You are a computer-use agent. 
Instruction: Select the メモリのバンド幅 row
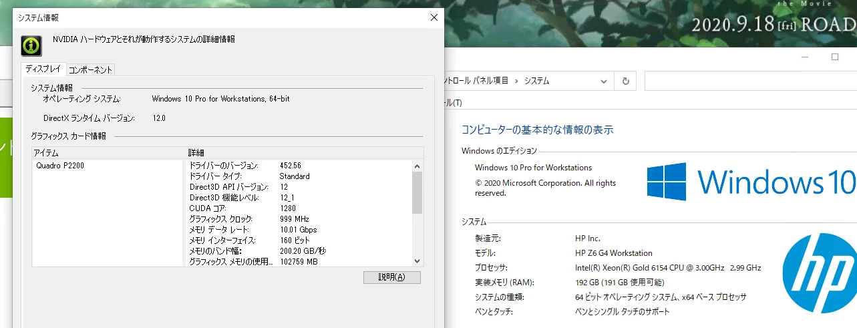pos(299,251)
